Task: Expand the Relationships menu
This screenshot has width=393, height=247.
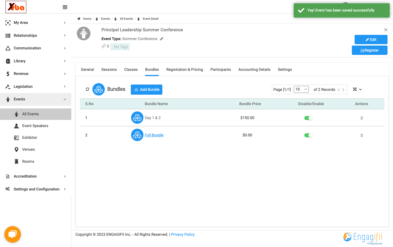Action: point(36,35)
